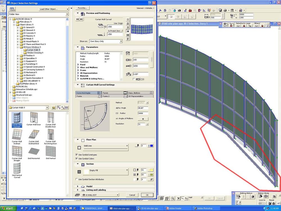The width and height of the screenshot is (281, 211).
Task: Select Window Dressing 9 folder
Action: pos(35,53)
